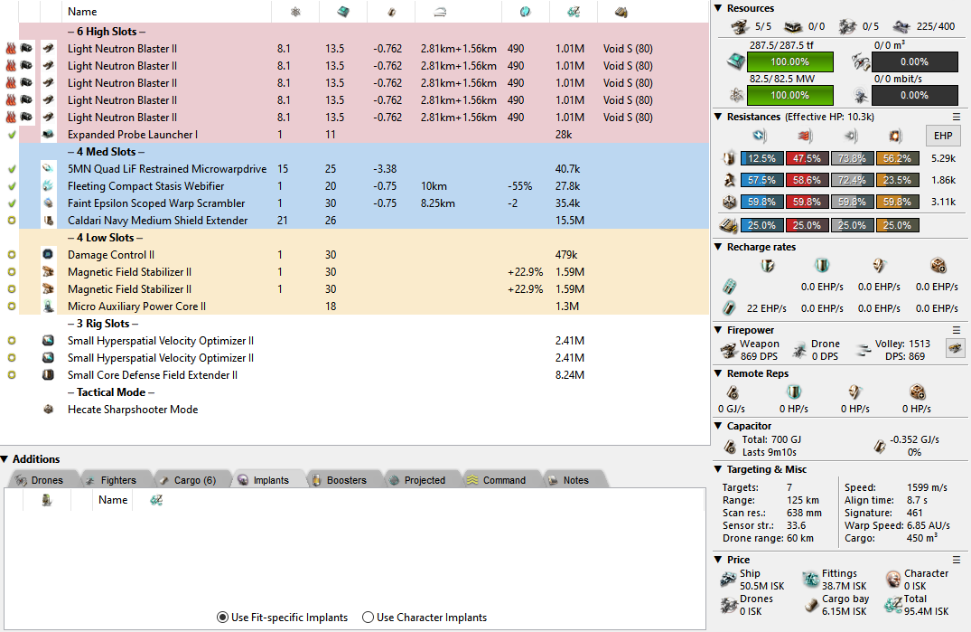
Task: Select Use Fit-specific Implants radio button
Action: (222, 618)
